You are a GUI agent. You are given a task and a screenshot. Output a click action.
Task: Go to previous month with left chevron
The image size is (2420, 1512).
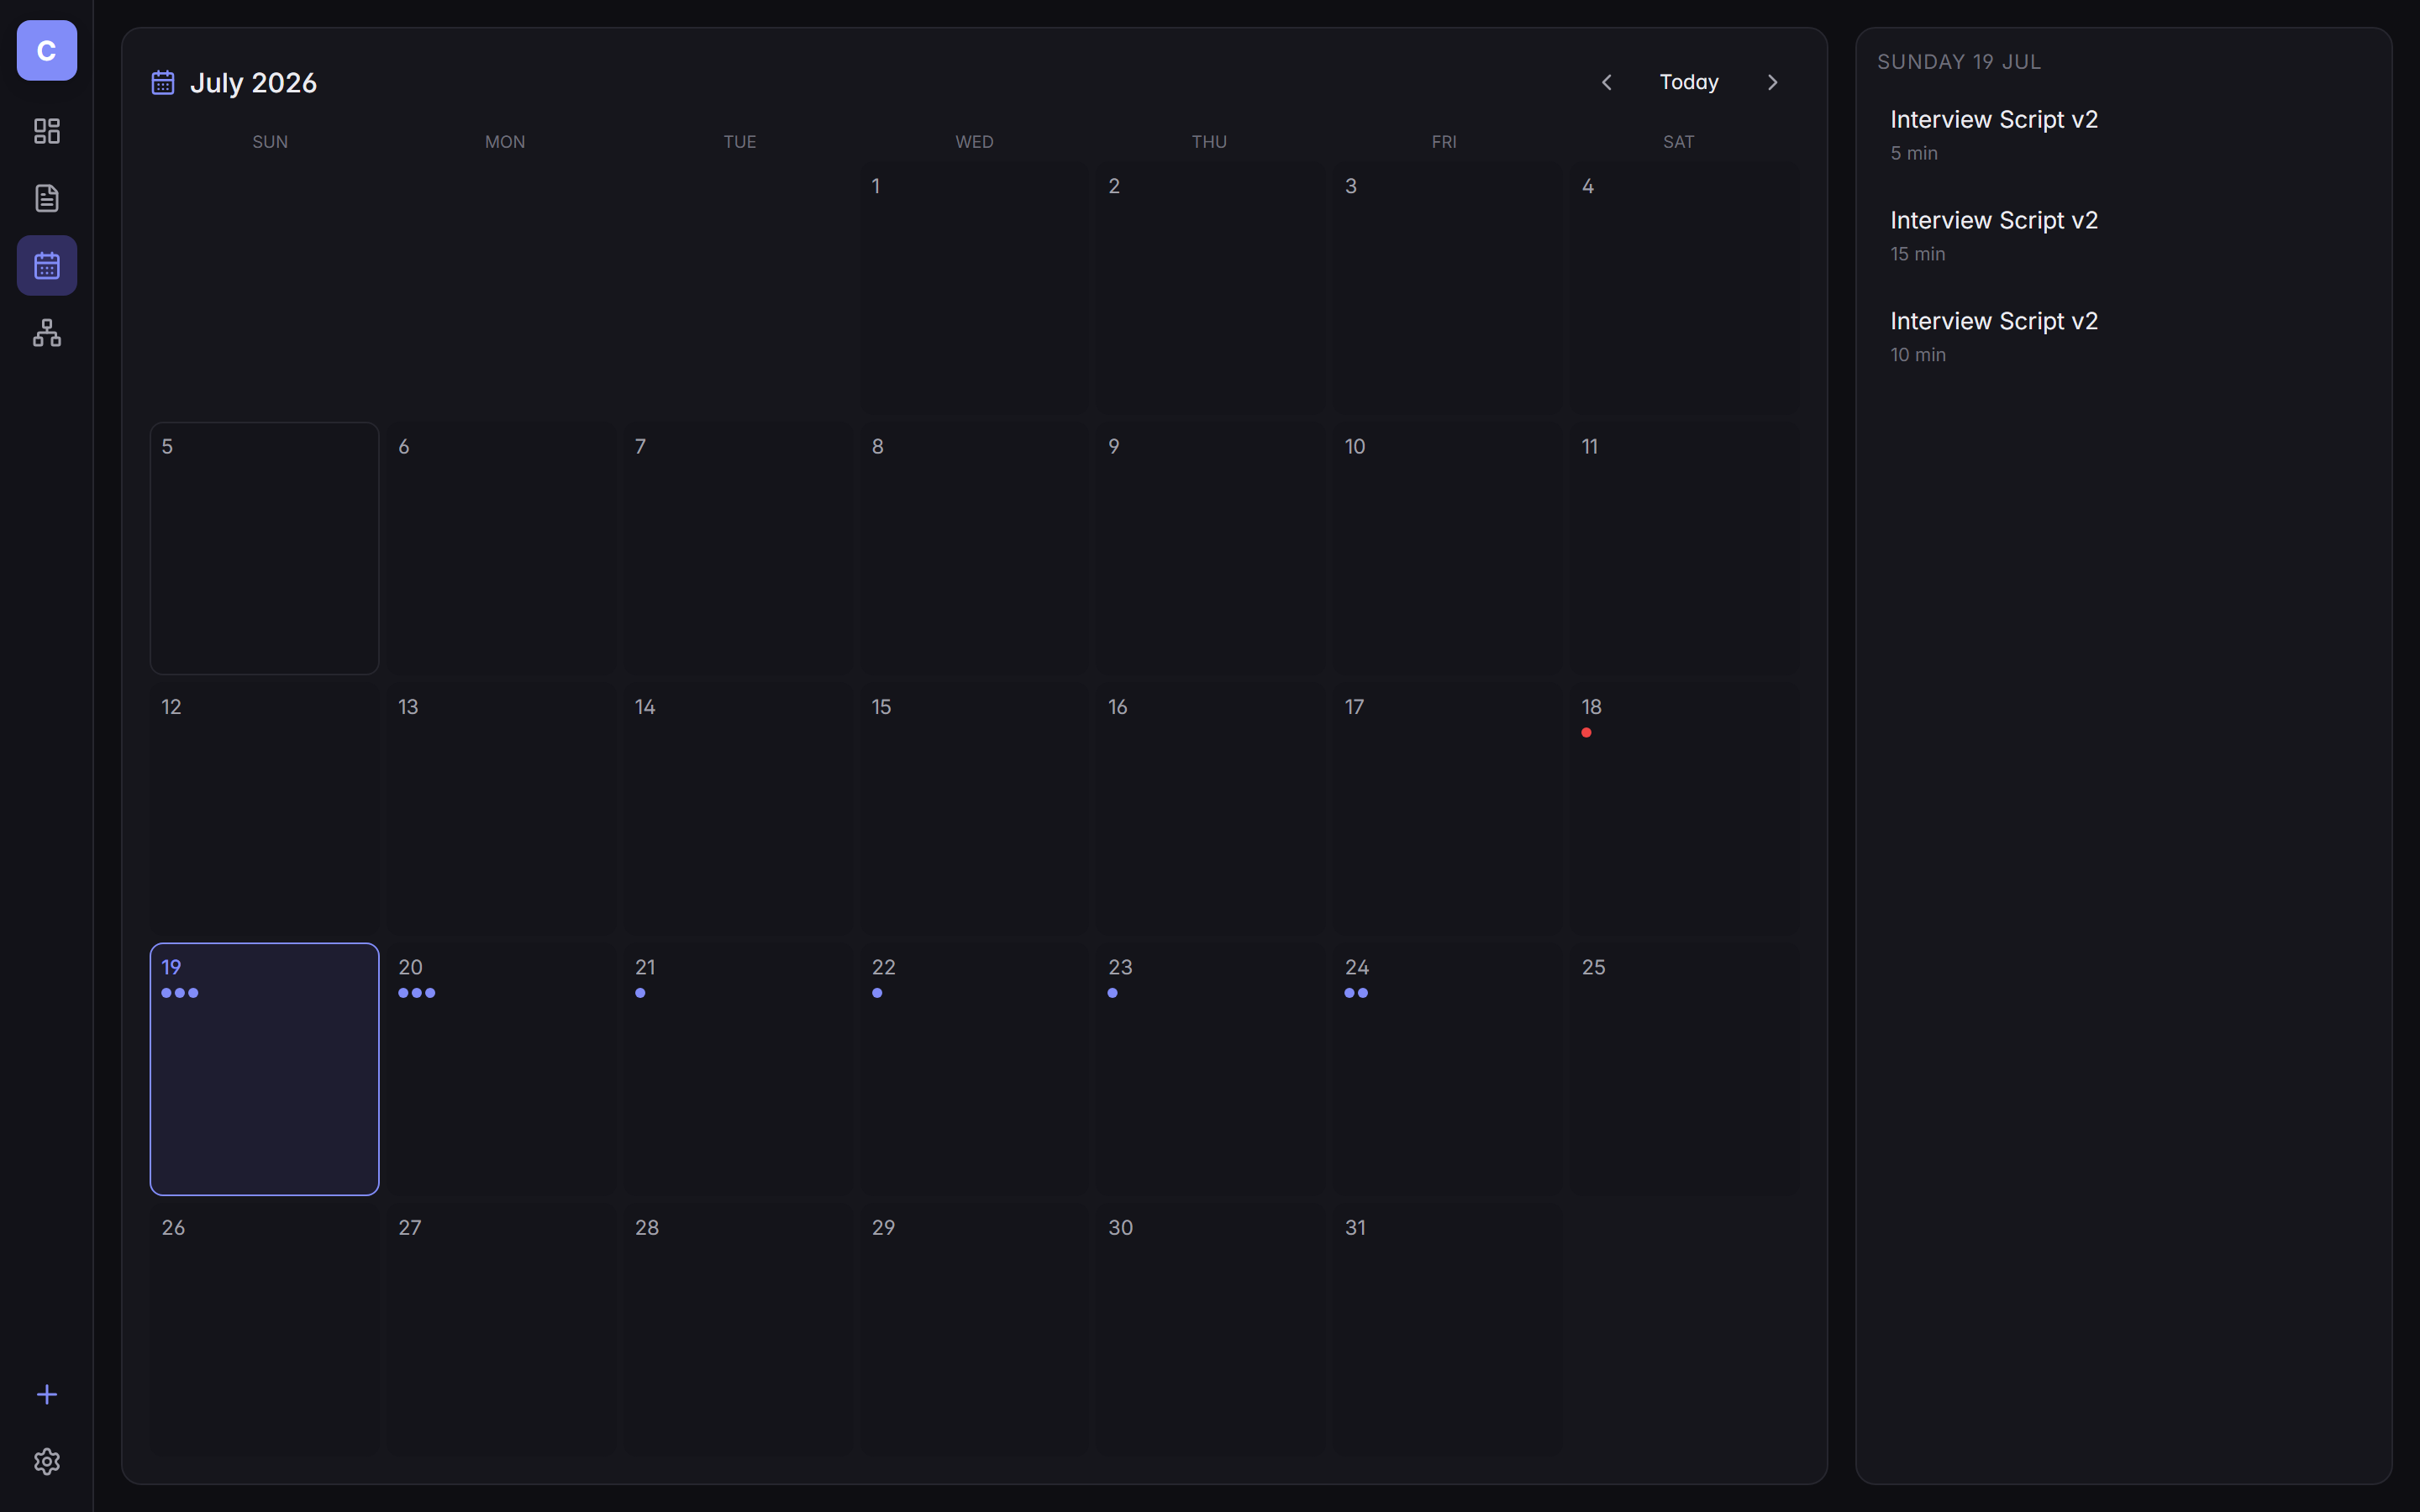(1606, 82)
